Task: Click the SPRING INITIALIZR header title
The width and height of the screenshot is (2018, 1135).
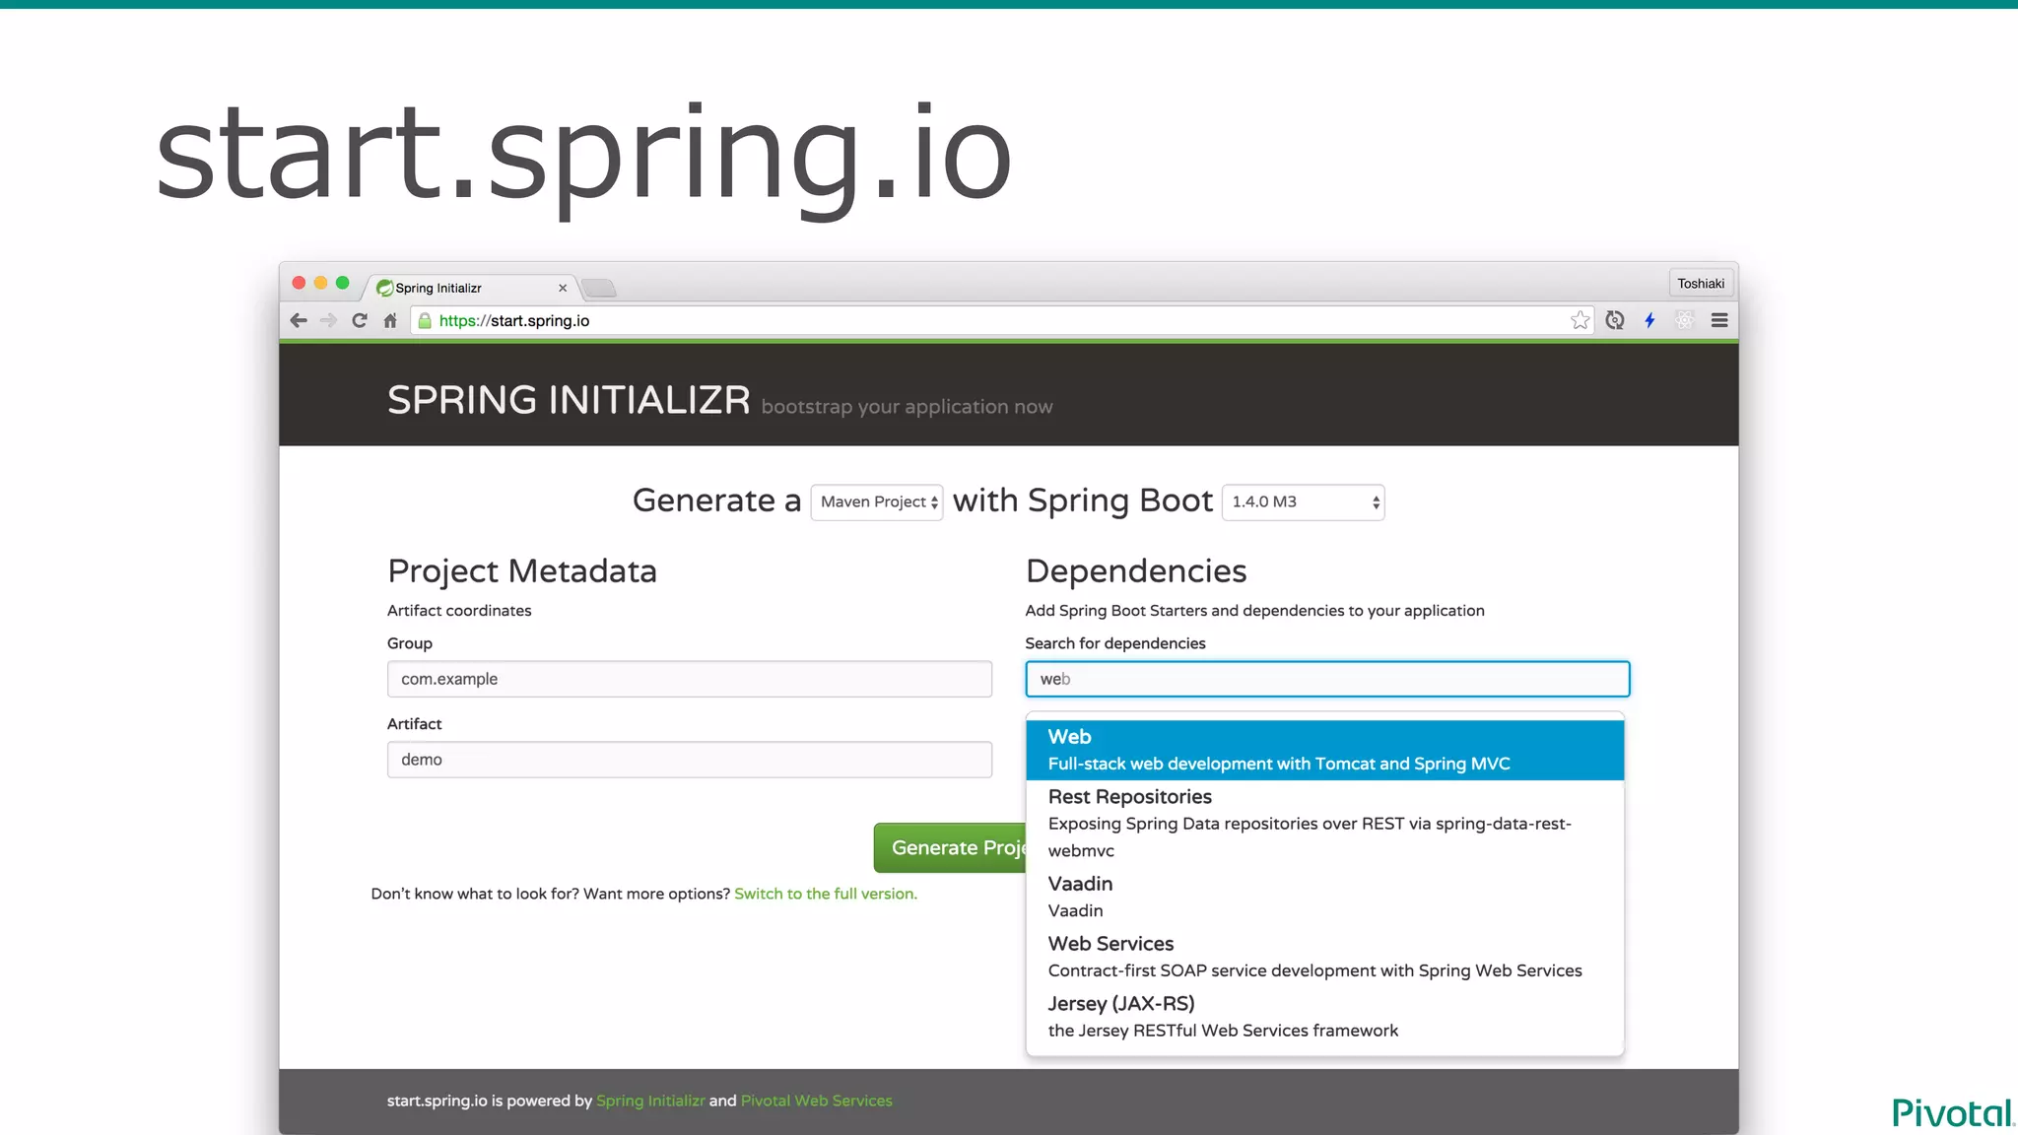Action: [569, 400]
